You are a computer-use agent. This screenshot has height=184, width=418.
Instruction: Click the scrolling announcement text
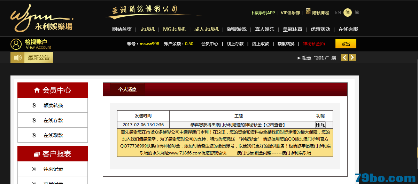pos(317,58)
